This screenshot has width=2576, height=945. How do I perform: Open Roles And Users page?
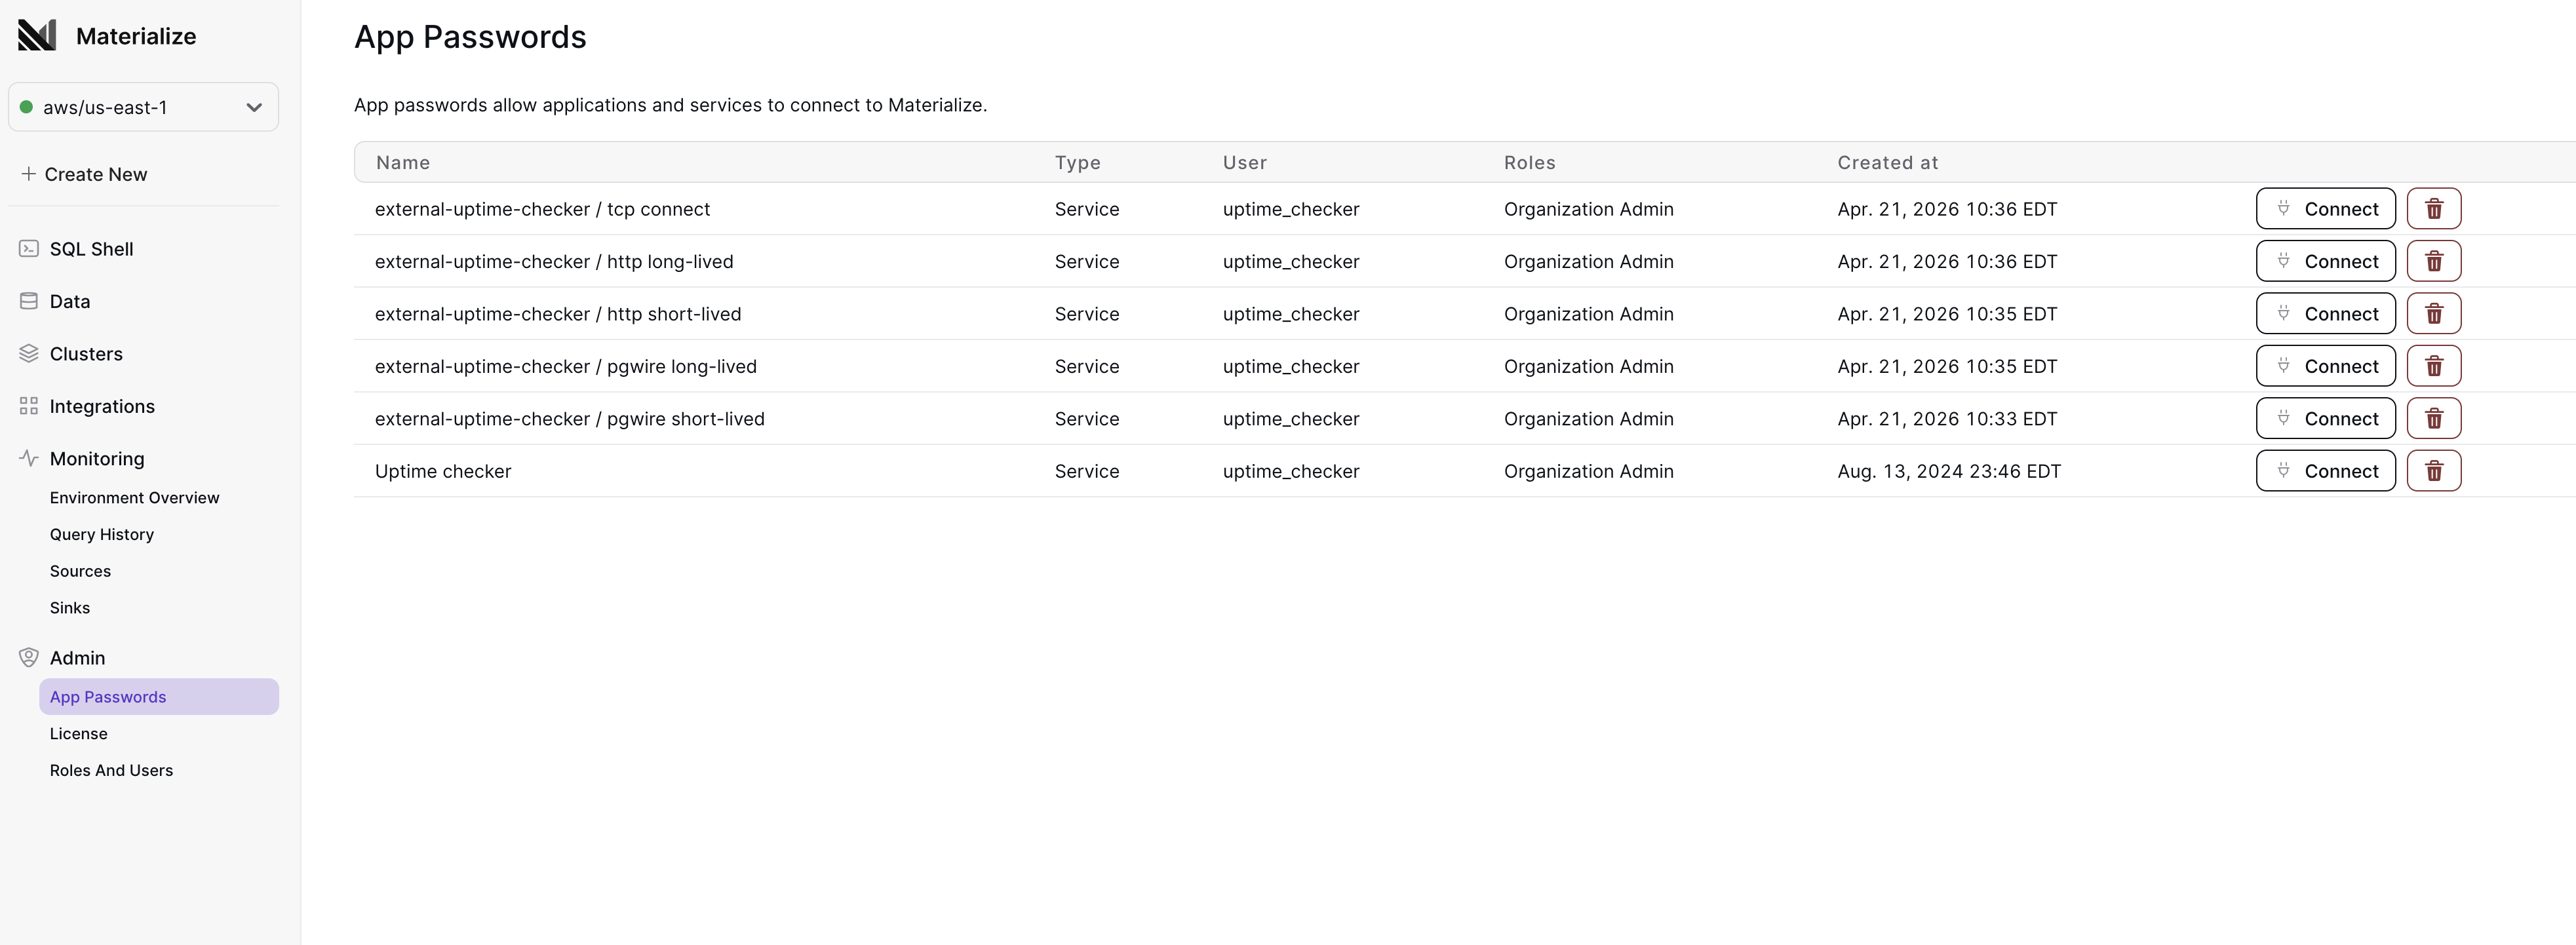pyautogui.click(x=111, y=771)
